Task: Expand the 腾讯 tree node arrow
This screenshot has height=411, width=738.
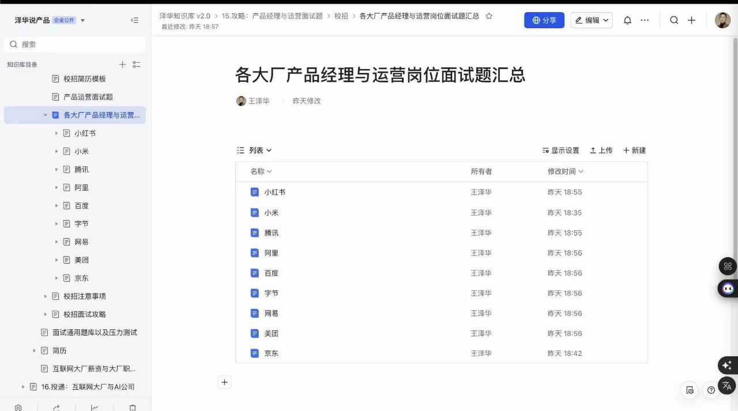Action: coord(57,169)
